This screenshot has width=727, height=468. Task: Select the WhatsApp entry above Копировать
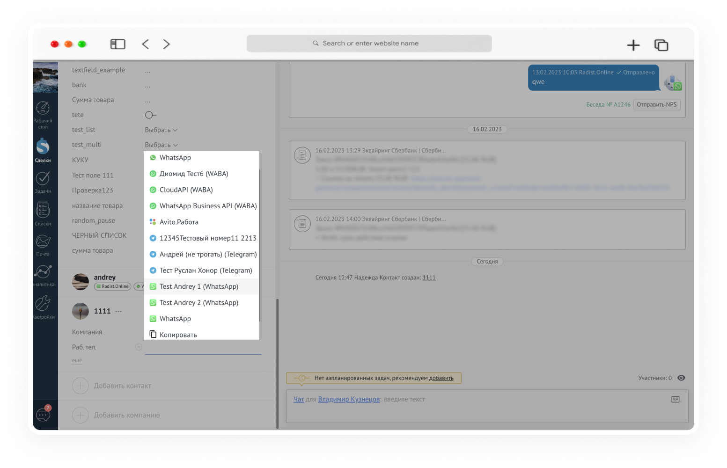tap(201, 319)
